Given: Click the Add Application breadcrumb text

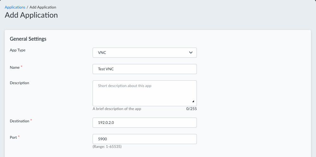Looking at the screenshot, I should (43, 7).
